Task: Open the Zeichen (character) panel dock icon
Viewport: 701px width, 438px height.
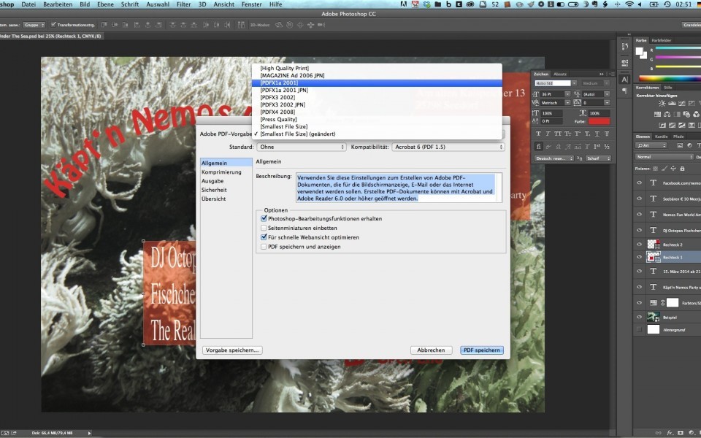Action: (624, 80)
